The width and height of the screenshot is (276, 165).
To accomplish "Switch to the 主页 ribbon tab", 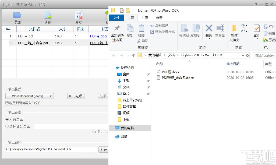I will [131, 18].
